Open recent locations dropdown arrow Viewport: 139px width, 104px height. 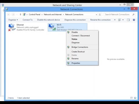click(x=17, y=14)
